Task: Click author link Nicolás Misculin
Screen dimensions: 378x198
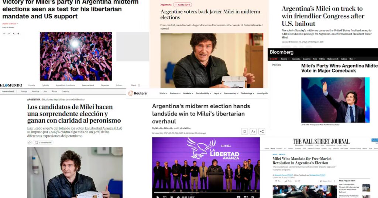Action: pyautogui.click(x=164, y=128)
